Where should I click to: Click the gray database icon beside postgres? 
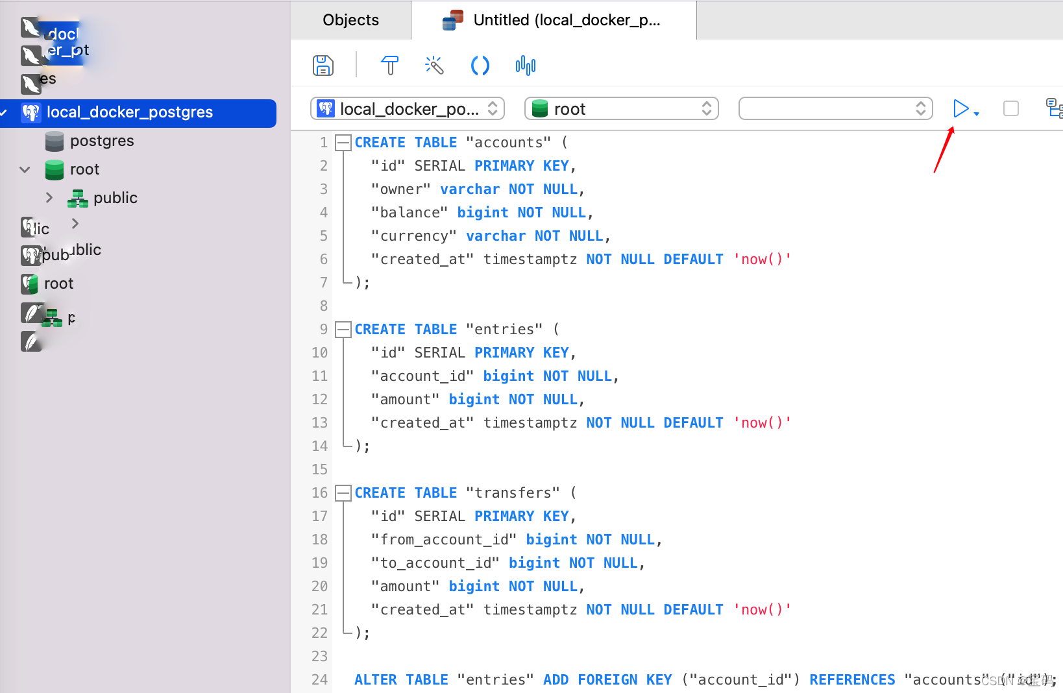click(x=55, y=141)
